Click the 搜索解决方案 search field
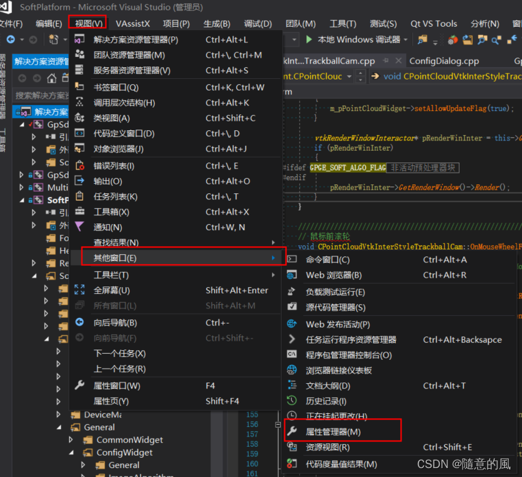 [41, 95]
